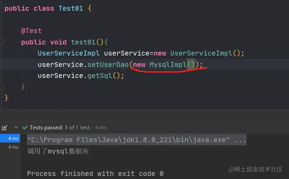Screen dimensions: 289x179
Task: Click the UserServiceImpl type declaration
Action: pos(68,53)
